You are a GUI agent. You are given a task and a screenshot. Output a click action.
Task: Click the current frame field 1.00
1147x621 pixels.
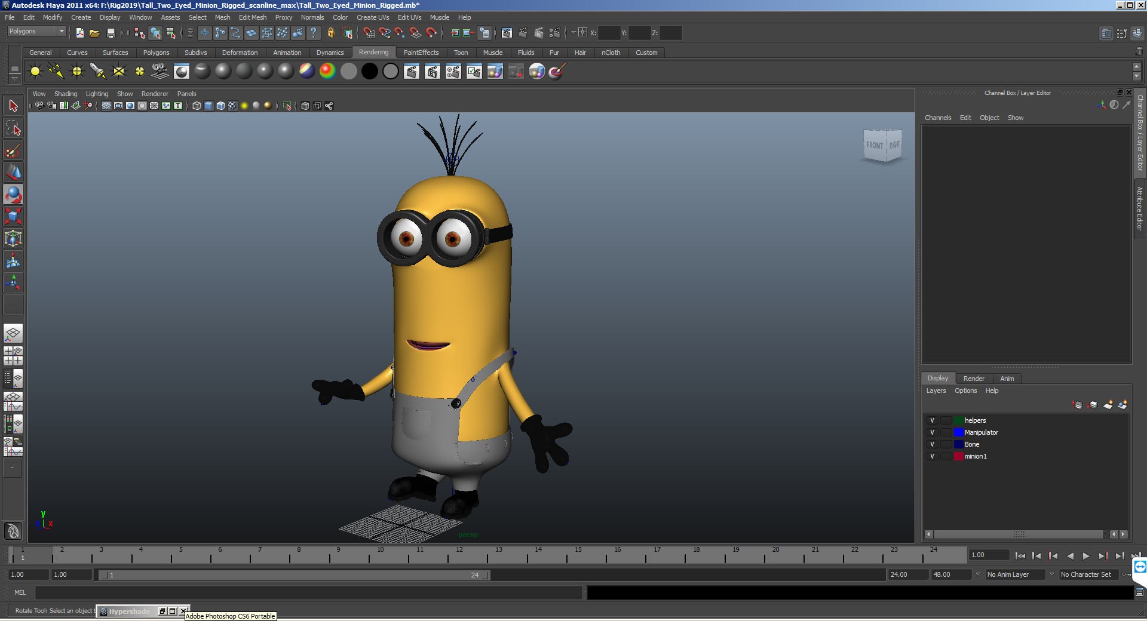[x=989, y=555]
